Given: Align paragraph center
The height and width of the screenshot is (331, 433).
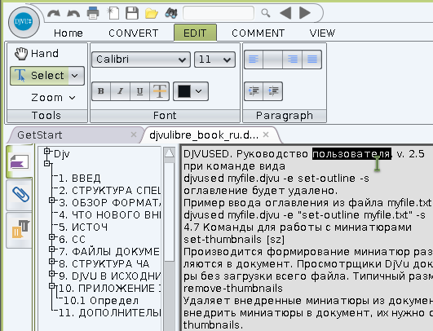Looking at the screenshot, I should point(273,60).
